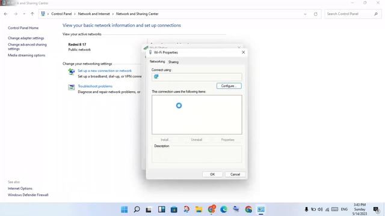Click the Connect using adapter field
This screenshot has width=385, height=216.
pos(197,77)
